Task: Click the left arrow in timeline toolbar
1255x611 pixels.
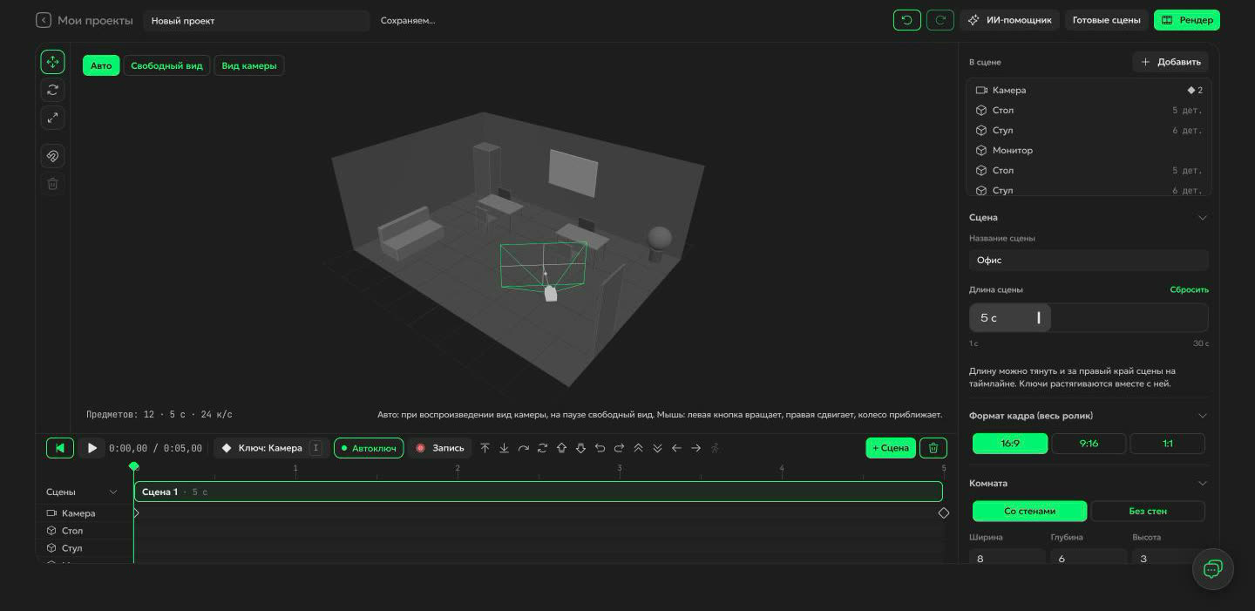Action: point(676,448)
